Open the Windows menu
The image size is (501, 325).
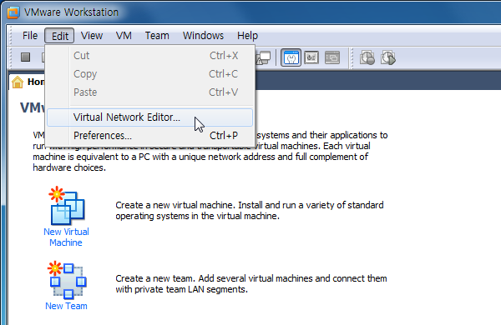(203, 35)
